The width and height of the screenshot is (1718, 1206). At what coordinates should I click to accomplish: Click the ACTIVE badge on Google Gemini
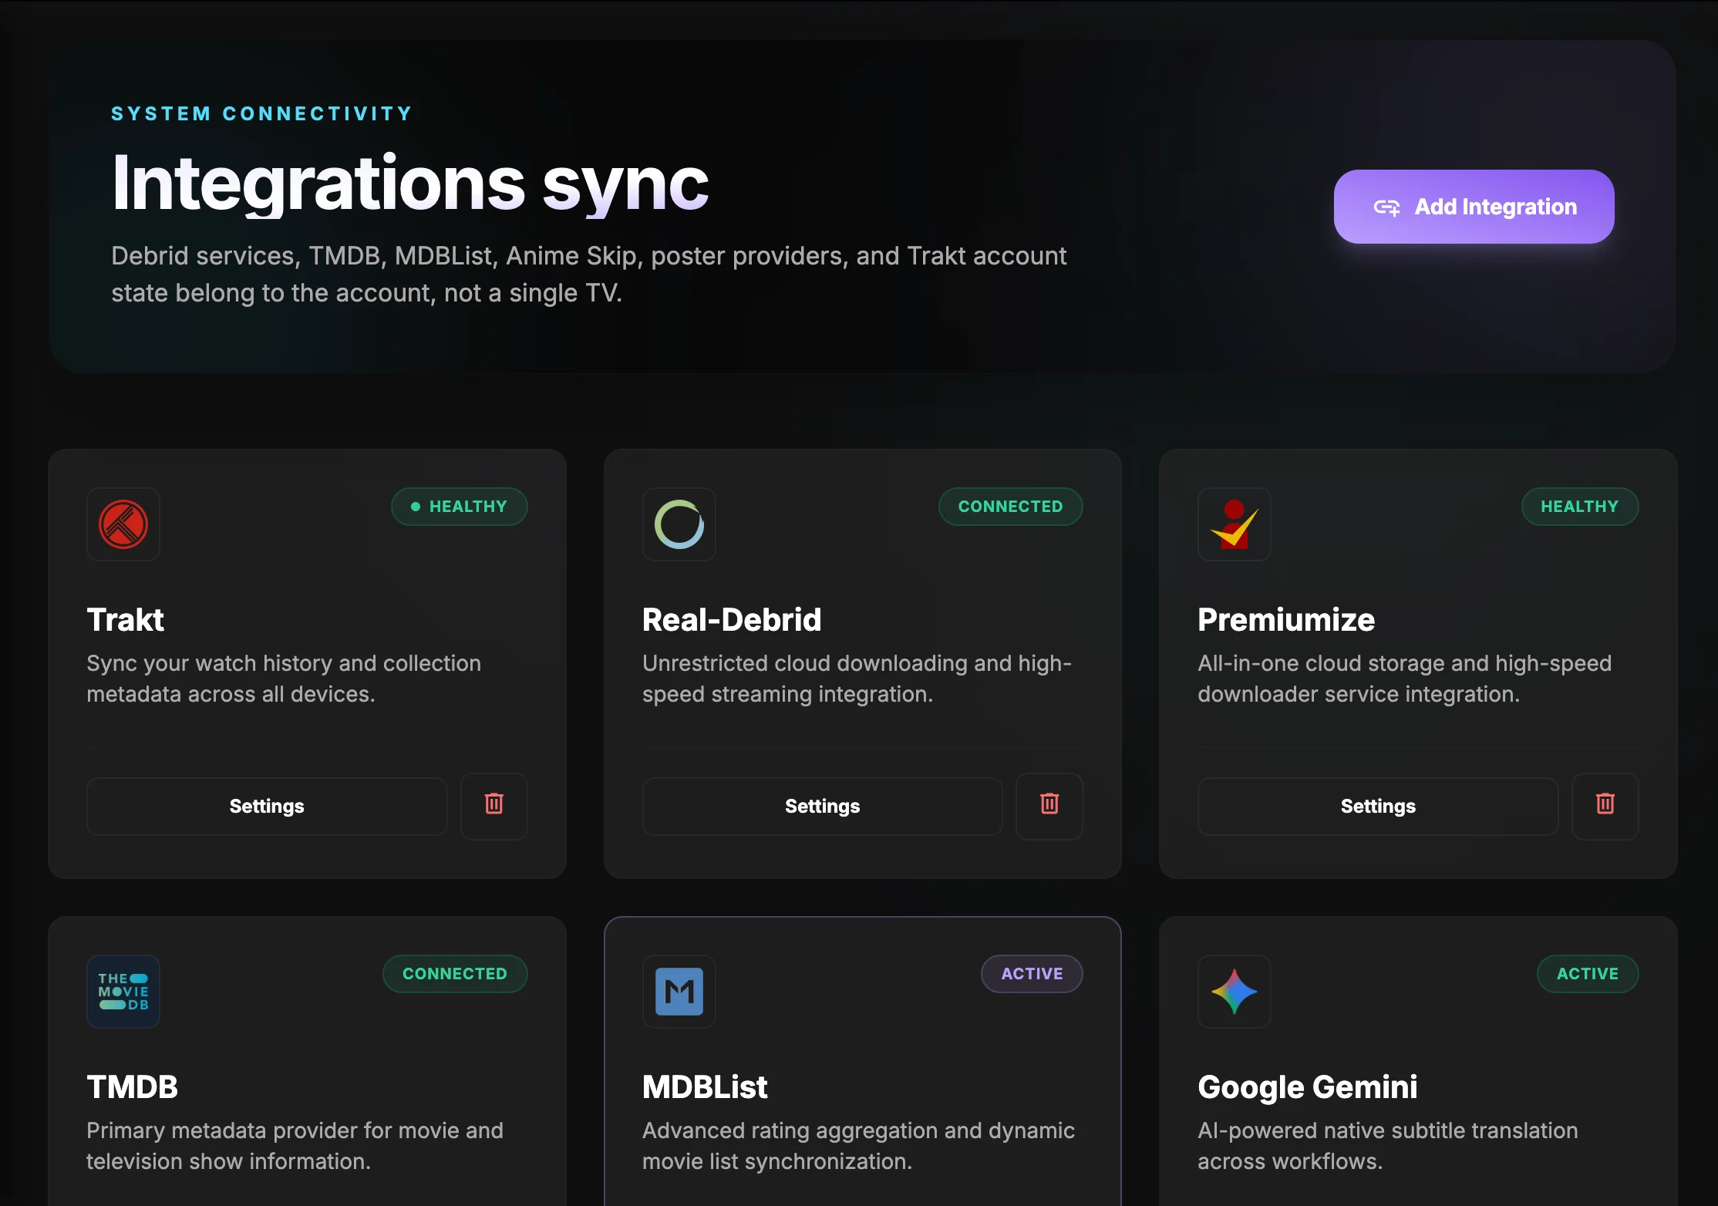1588,974
